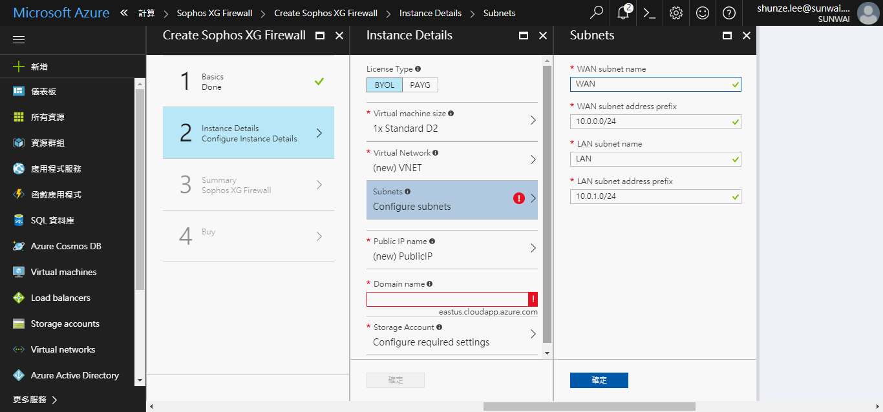Focus the Domain name input field

[447, 299]
